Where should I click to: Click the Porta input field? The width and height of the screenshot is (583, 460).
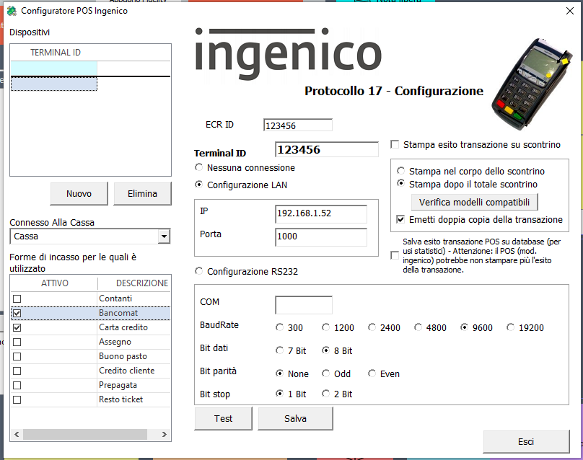point(321,236)
